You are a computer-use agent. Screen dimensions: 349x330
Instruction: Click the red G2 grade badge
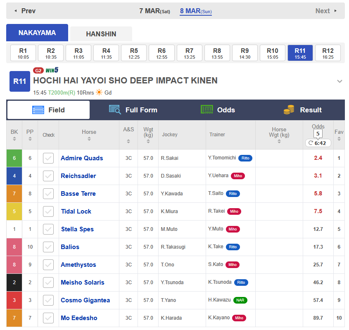click(38, 71)
